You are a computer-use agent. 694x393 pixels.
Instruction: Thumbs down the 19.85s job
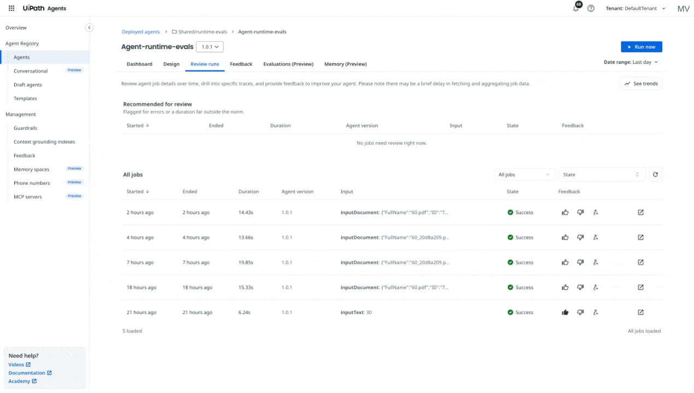click(580, 263)
